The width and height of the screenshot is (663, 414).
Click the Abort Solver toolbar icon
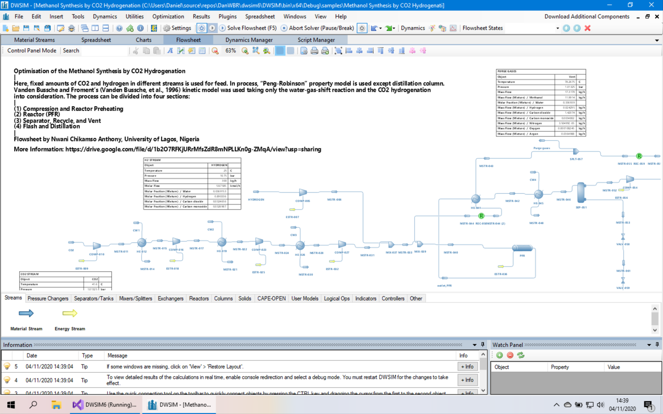pos(284,28)
